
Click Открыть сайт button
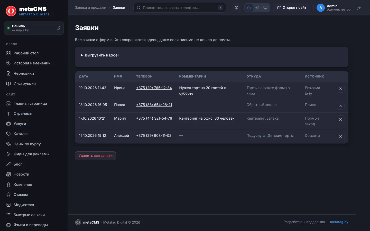(291, 8)
